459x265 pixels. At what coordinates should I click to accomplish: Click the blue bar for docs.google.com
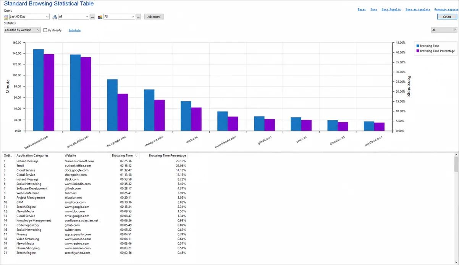tap(112, 105)
